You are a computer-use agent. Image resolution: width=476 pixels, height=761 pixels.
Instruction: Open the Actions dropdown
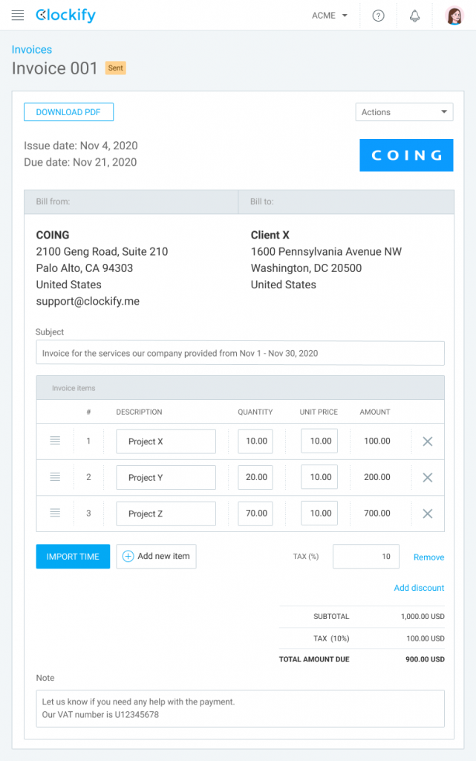(404, 112)
